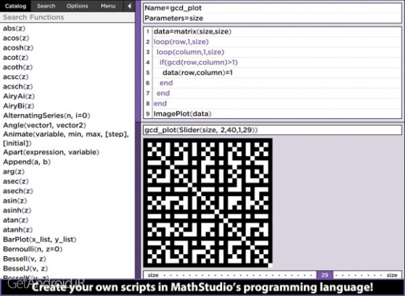The width and height of the screenshot is (405, 296).
Task: Open the Options tab
Action: (x=78, y=6)
